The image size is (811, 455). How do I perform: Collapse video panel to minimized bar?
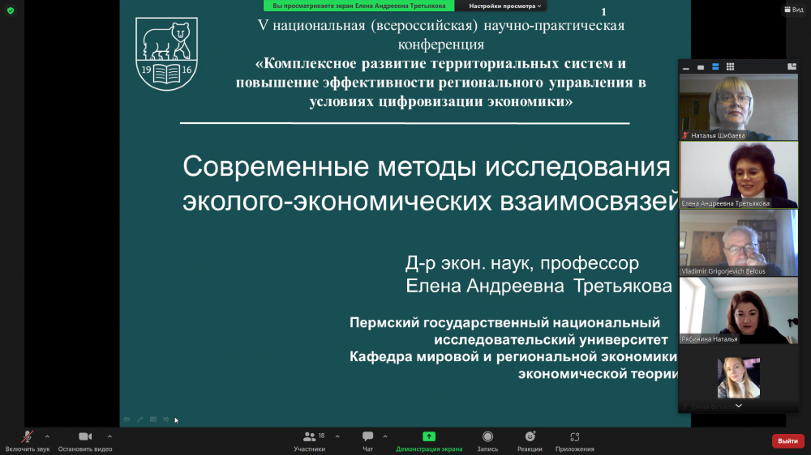pyautogui.click(x=686, y=66)
